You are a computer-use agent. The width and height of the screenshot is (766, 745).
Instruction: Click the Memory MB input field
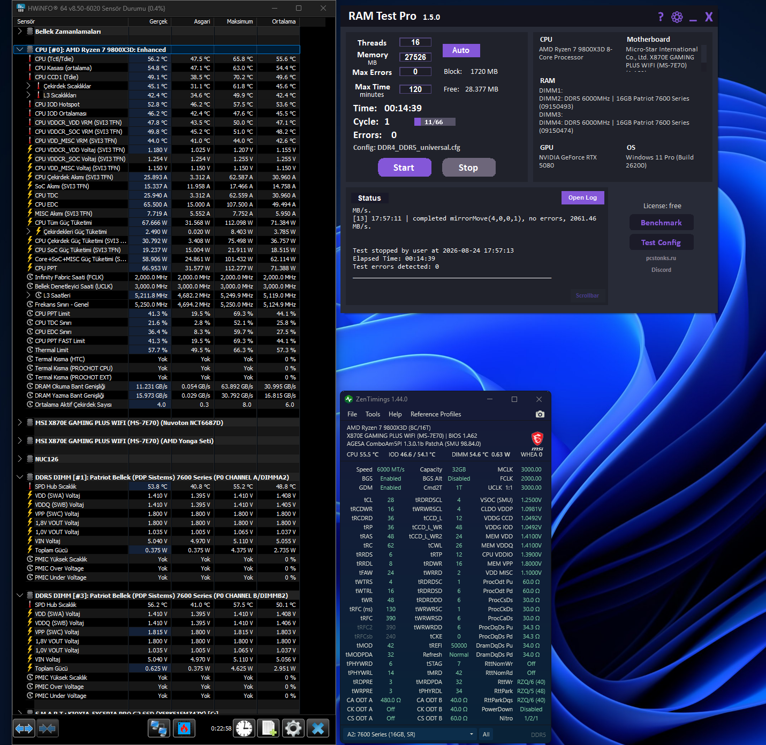(x=415, y=57)
